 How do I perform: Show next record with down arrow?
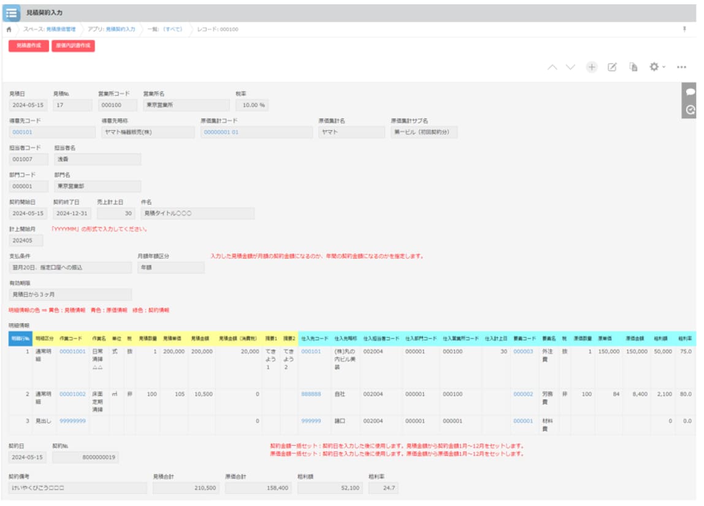tap(570, 67)
